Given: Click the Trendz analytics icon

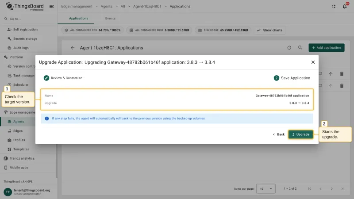Looking at the screenshot, I should click(6, 158).
